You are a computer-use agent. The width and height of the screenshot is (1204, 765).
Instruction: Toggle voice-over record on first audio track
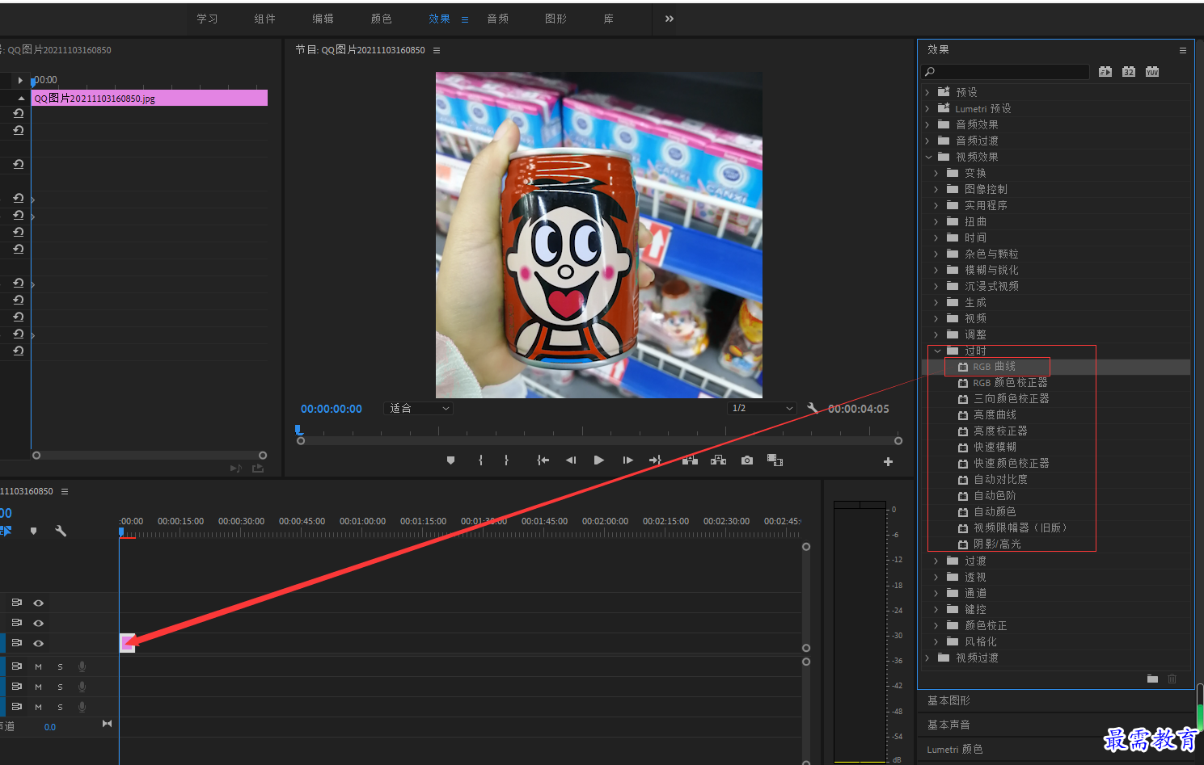[82, 666]
